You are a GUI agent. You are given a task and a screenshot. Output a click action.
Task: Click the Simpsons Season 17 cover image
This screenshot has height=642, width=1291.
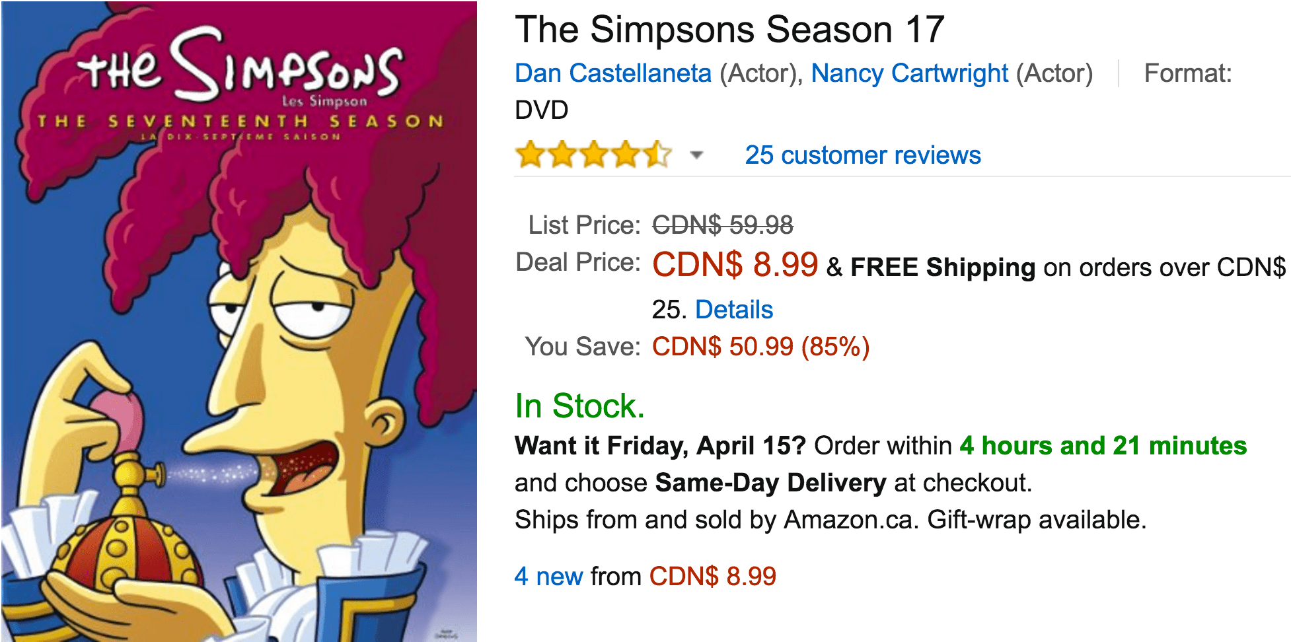[239, 321]
